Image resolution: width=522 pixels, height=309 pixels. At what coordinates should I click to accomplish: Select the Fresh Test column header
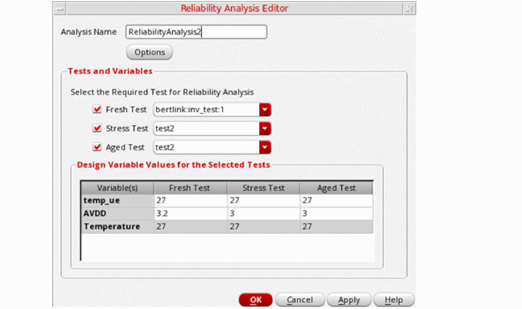click(190, 188)
